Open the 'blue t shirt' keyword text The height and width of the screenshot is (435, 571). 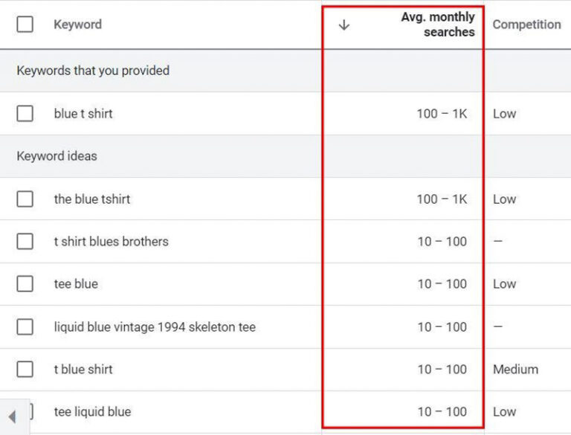[x=83, y=114]
